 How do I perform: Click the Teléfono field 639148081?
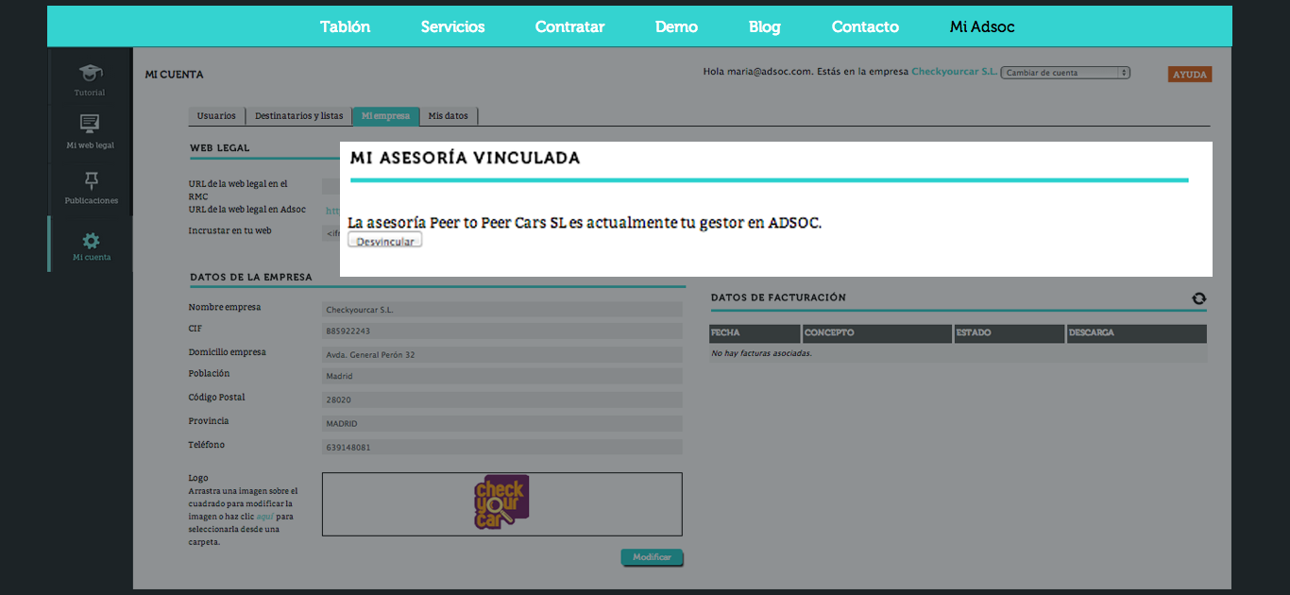(x=501, y=448)
